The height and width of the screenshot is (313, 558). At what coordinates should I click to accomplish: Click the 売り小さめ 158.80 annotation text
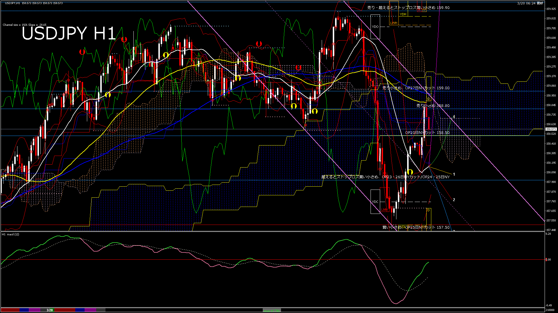pos(433,106)
